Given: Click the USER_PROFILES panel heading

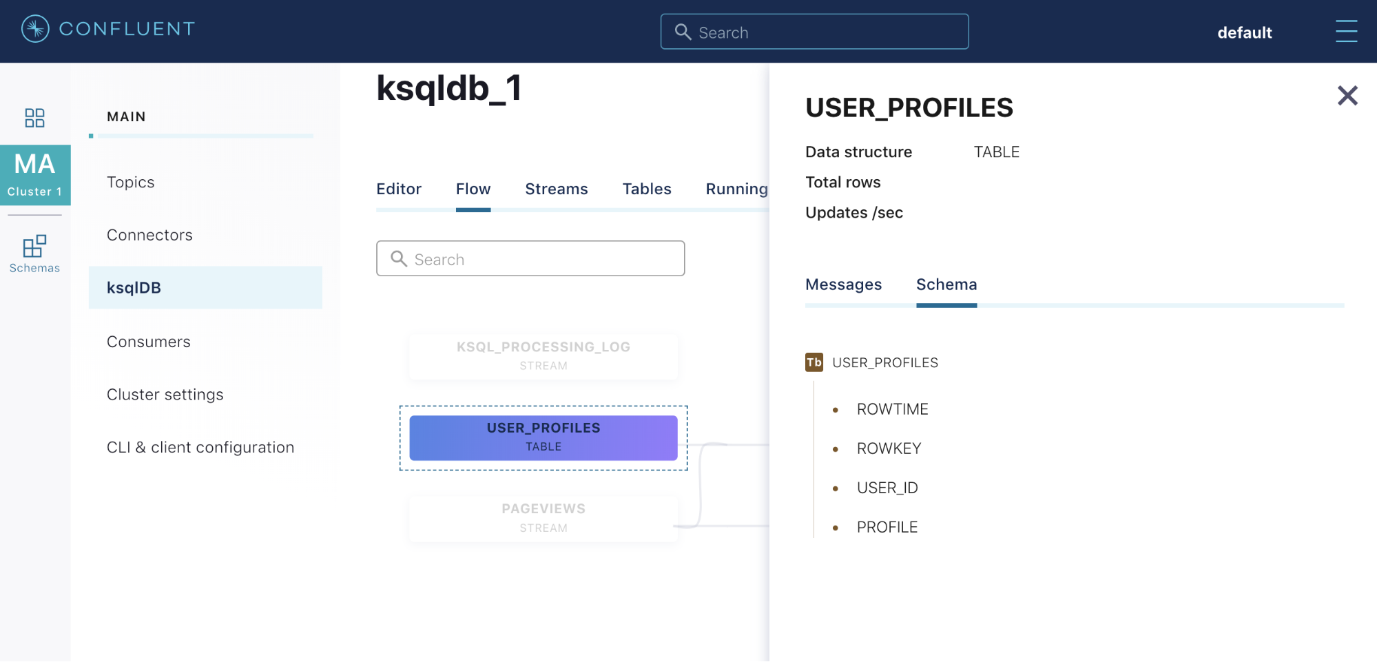Looking at the screenshot, I should (x=909, y=107).
